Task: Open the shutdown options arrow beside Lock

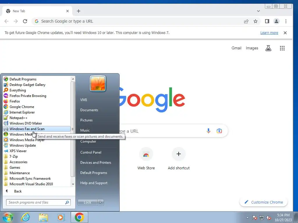Action: coord(100,202)
